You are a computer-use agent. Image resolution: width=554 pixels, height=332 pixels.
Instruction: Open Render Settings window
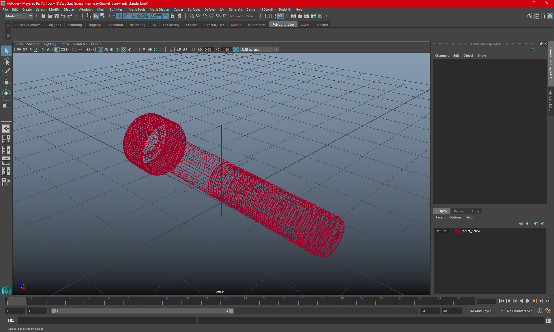coord(313,16)
